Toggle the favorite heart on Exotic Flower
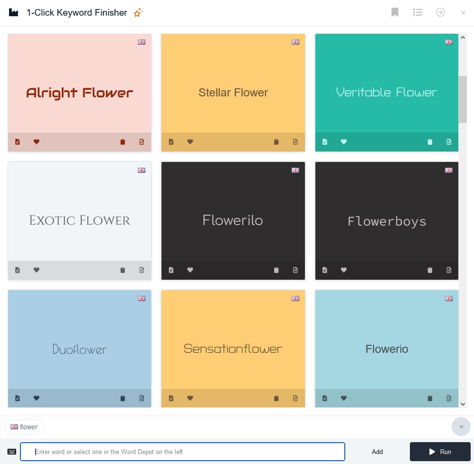The image size is (474, 464). click(x=37, y=270)
